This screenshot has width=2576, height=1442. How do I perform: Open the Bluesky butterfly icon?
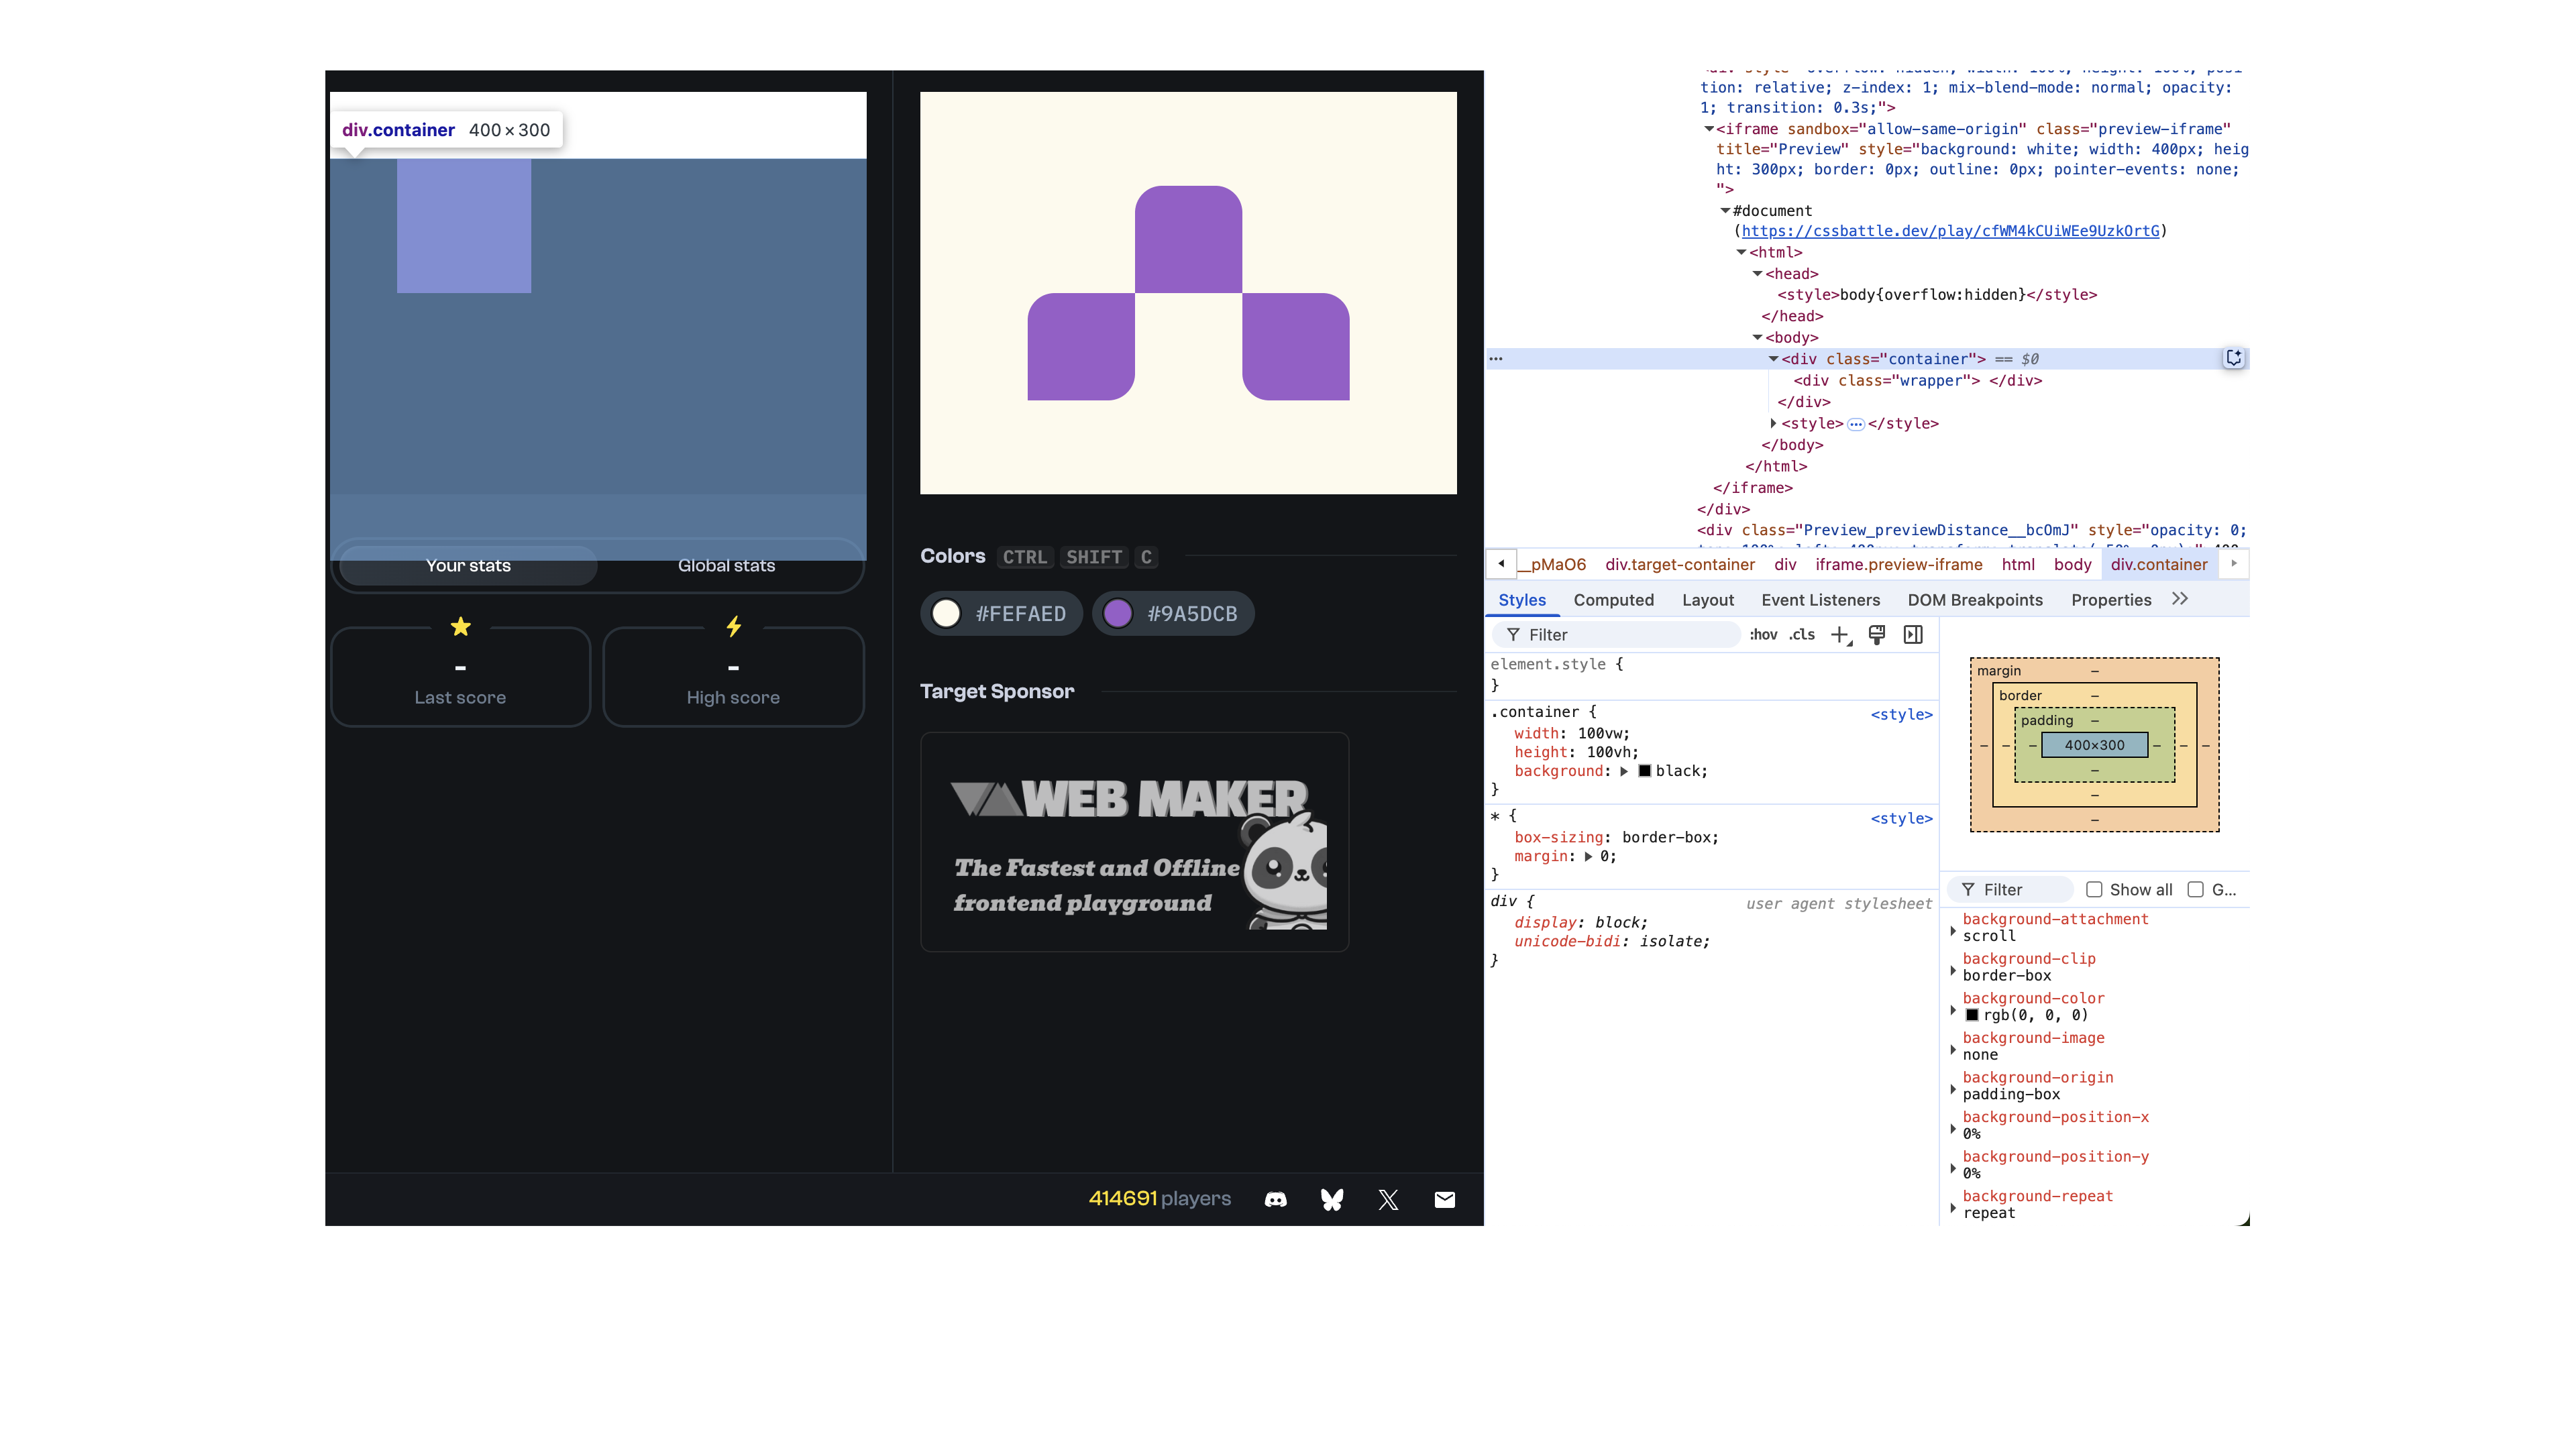tap(1332, 1199)
